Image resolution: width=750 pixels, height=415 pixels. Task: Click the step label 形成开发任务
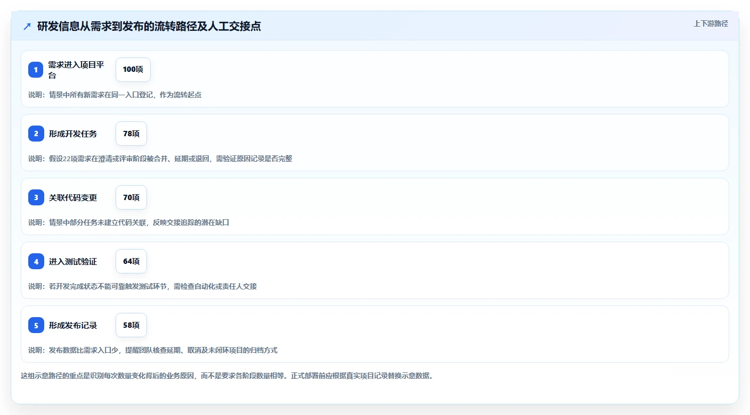tap(73, 134)
